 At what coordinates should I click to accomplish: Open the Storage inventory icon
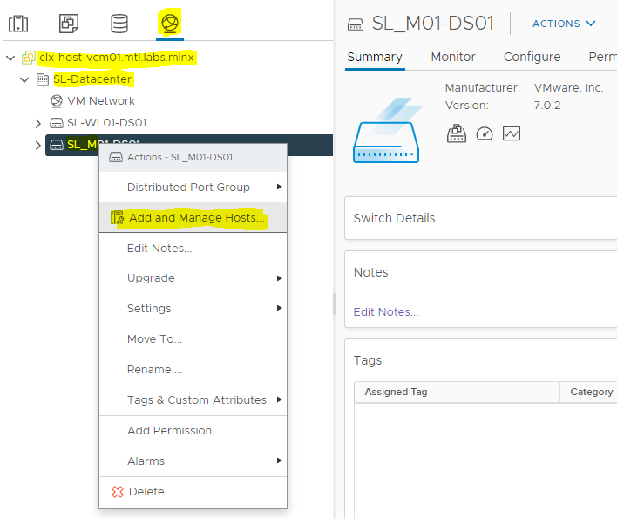[x=119, y=24]
